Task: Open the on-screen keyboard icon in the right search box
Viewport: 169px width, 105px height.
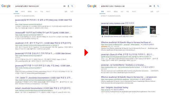Action: point(150,6)
